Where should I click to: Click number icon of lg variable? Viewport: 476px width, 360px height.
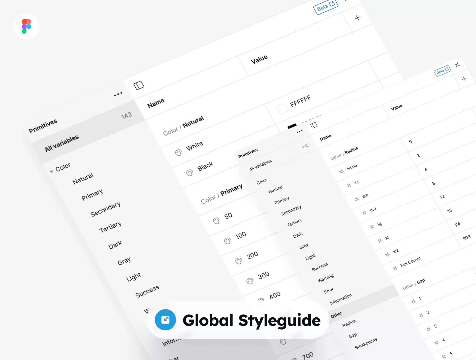tap(372, 227)
